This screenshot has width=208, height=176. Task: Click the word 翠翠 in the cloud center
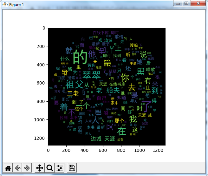tap(92, 75)
